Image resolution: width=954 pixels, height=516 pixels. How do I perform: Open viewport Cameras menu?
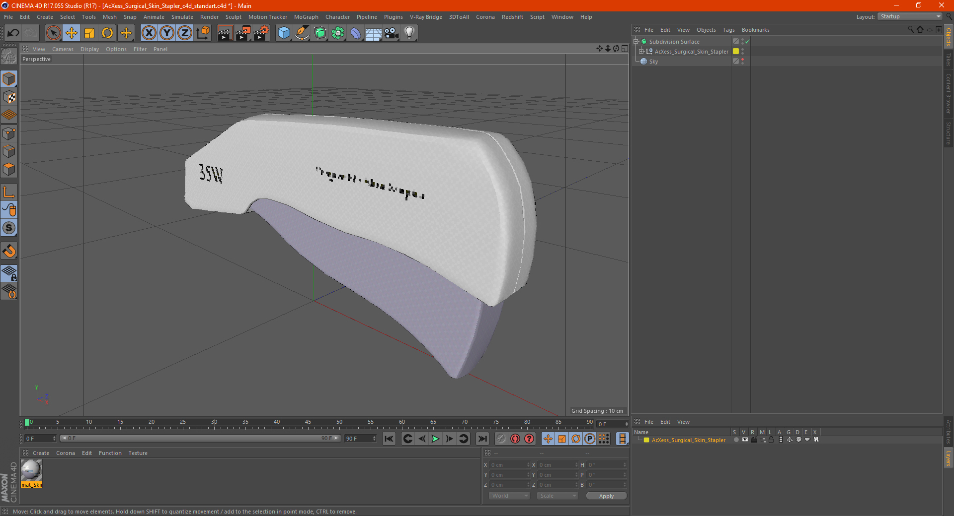click(63, 49)
